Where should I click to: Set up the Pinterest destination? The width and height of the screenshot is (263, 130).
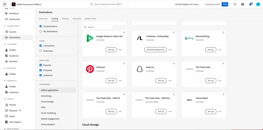[111, 81]
